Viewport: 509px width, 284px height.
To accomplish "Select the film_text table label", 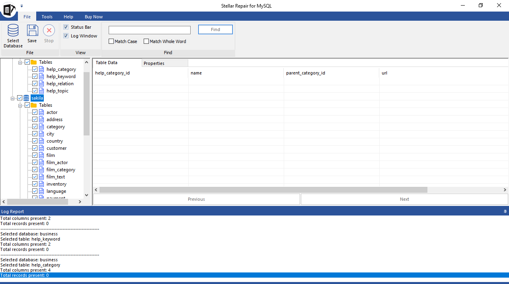I will pyautogui.click(x=56, y=177).
